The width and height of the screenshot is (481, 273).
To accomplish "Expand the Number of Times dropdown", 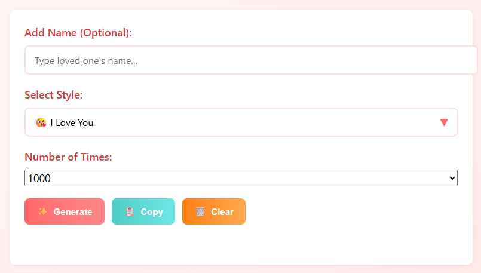I will point(241,178).
